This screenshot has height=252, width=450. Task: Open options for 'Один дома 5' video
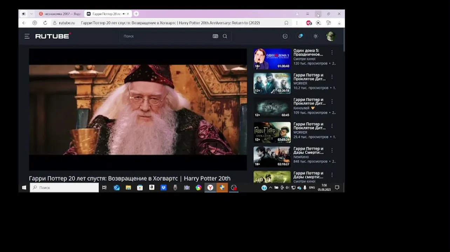[332, 52]
